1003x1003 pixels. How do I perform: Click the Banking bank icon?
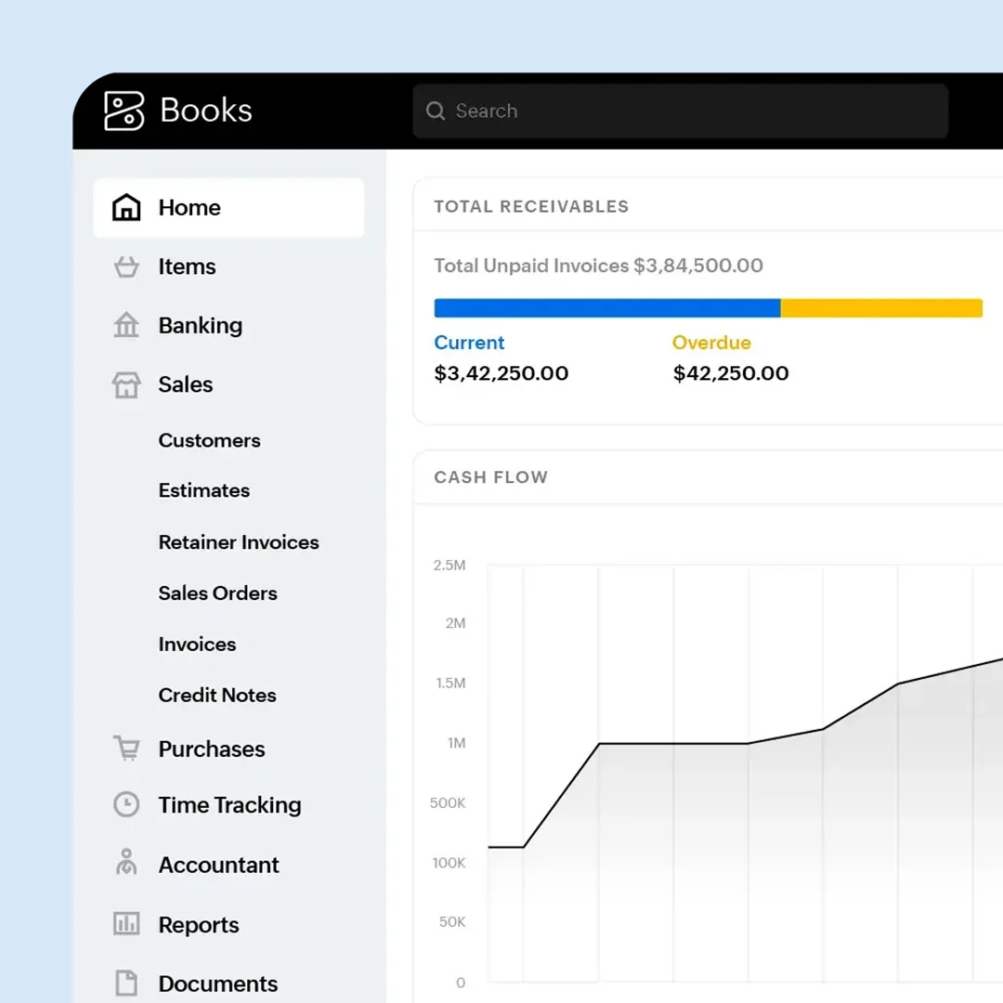click(126, 325)
